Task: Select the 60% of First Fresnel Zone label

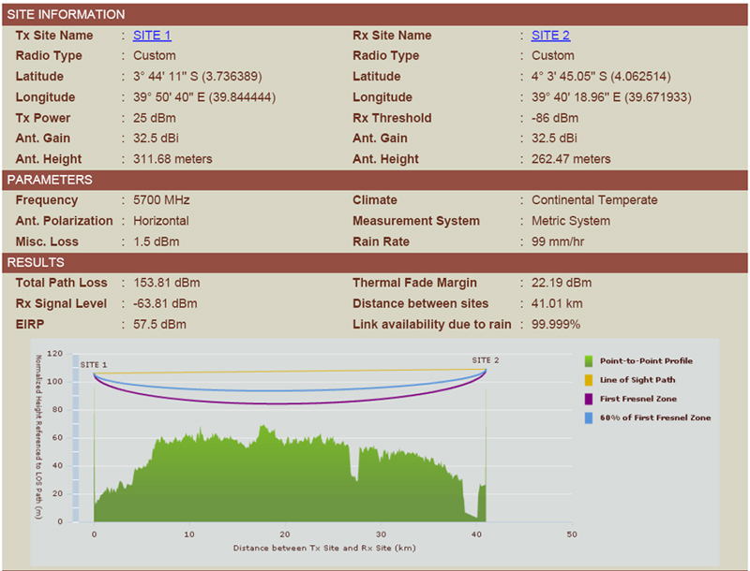Action: click(655, 417)
